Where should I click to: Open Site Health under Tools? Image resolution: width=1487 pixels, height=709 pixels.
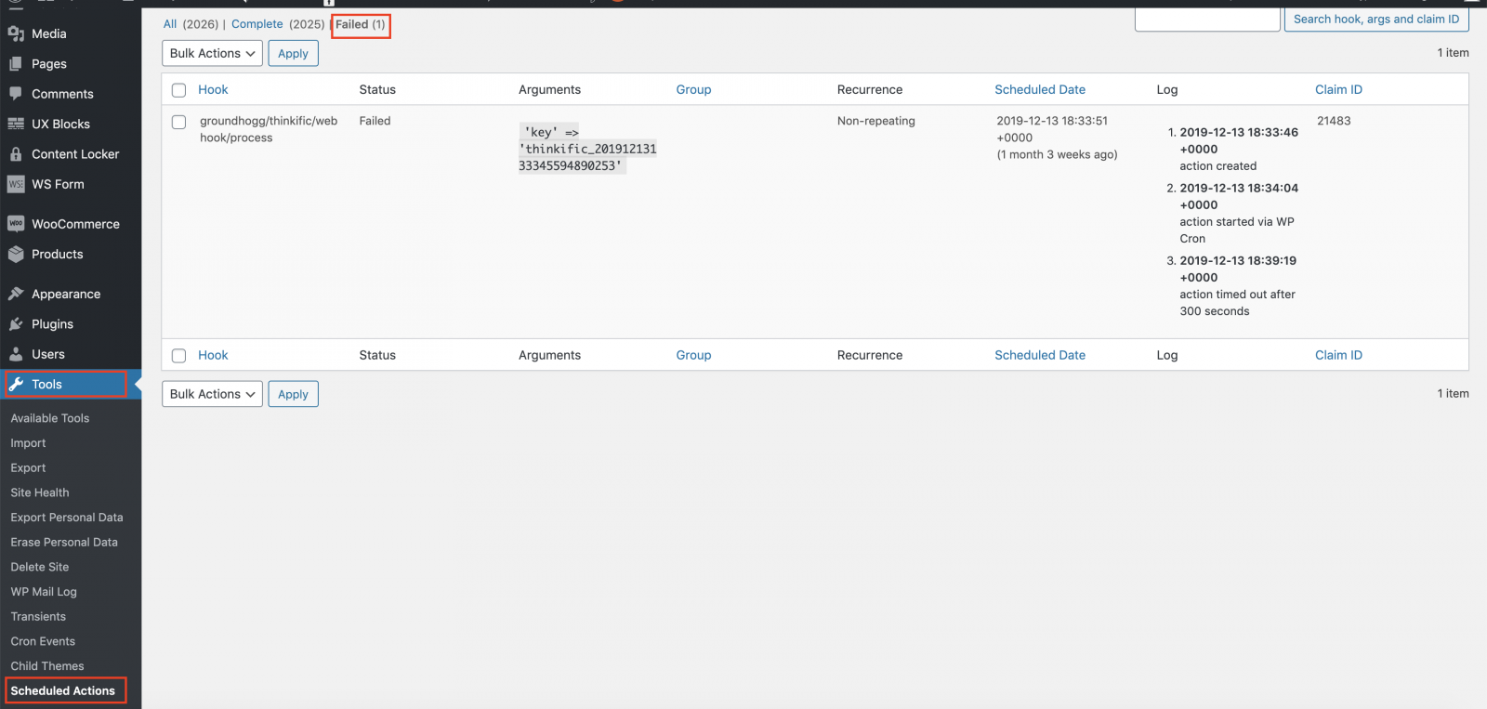[x=40, y=492]
